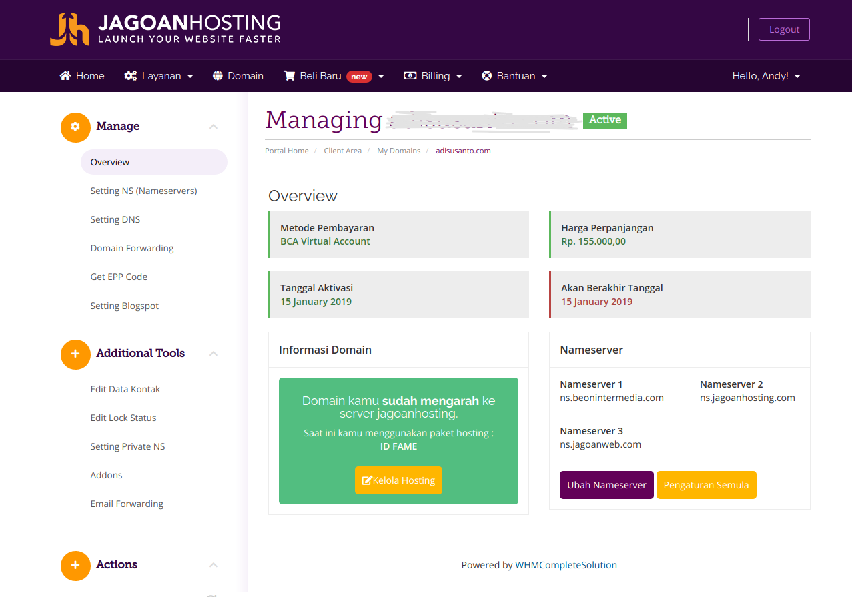Go to Home in the navigation bar
The height and width of the screenshot is (597, 852).
click(82, 76)
